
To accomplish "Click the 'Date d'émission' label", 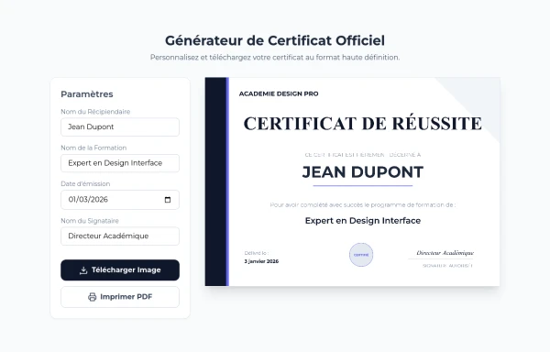I will 85,183.
